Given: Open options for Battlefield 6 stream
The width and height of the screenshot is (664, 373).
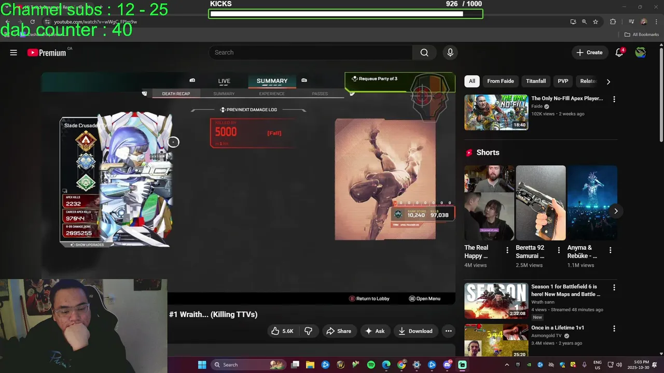Looking at the screenshot, I should tap(614, 287).
